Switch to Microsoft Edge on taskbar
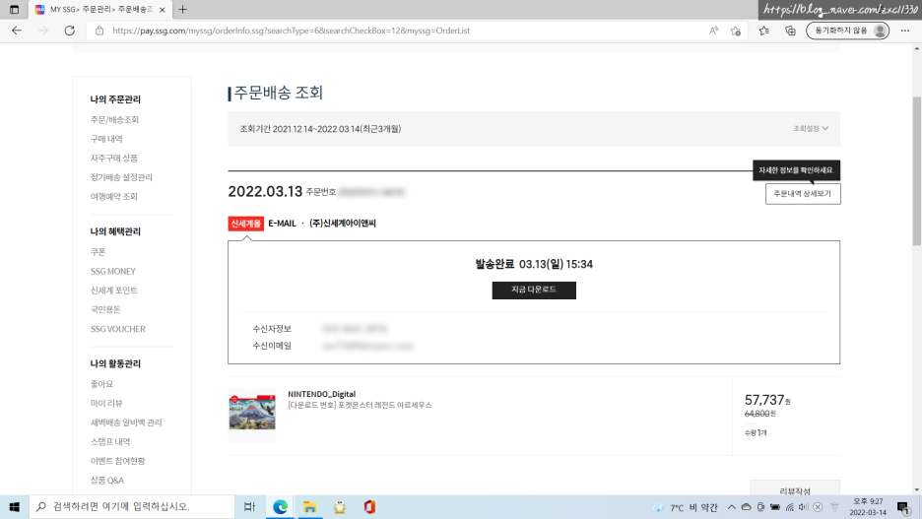The image size is (922, 519). tap(281, 506)
